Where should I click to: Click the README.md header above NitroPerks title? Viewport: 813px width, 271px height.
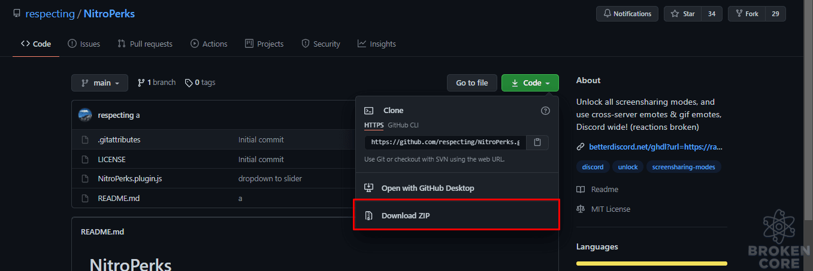pyautogui.click(x=102, y=232)
